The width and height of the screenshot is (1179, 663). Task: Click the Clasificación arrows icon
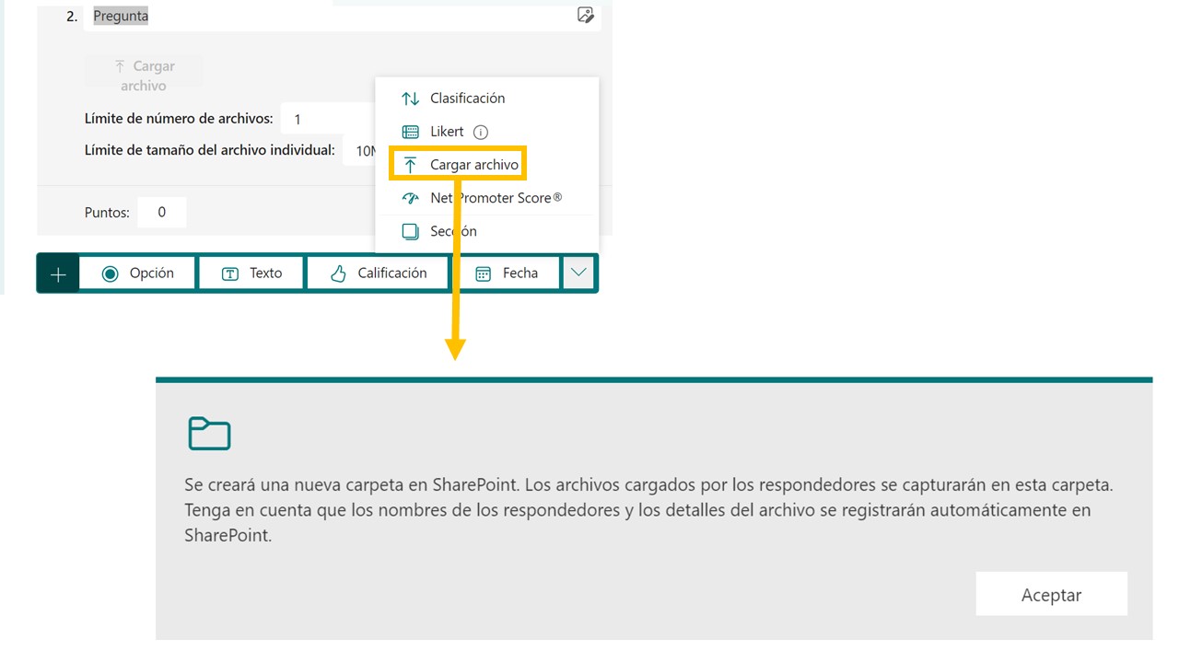[410, 99]
